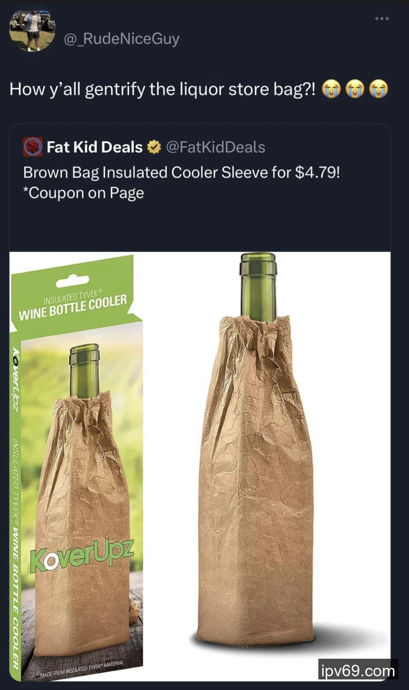The image size is (409, 690).
Task: Open the Fat Kid Deals display name
Action: click(x=95, y=147)
